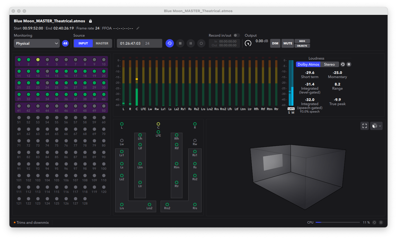Viewport: 397px width, 239px height.
Task: Click the Rtm top middle speaker indicator
Action: (x=177, y=164)
